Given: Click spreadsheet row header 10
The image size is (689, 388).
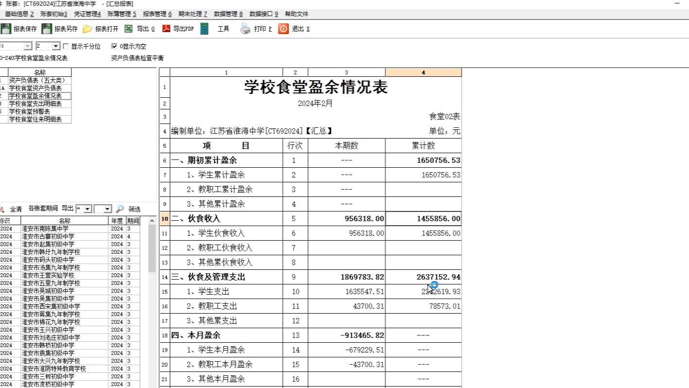Looking at the screenshot, I should [165, 219].
